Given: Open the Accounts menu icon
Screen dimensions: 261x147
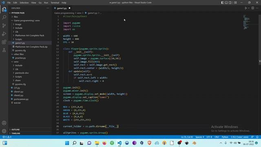Looking at the screenshot, I should (x=4, y=123).
